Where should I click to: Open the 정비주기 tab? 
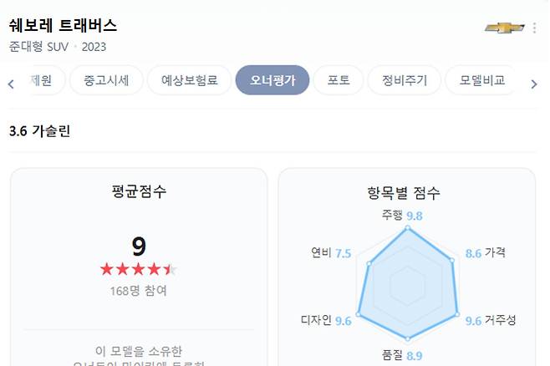[x=405, y=81]
